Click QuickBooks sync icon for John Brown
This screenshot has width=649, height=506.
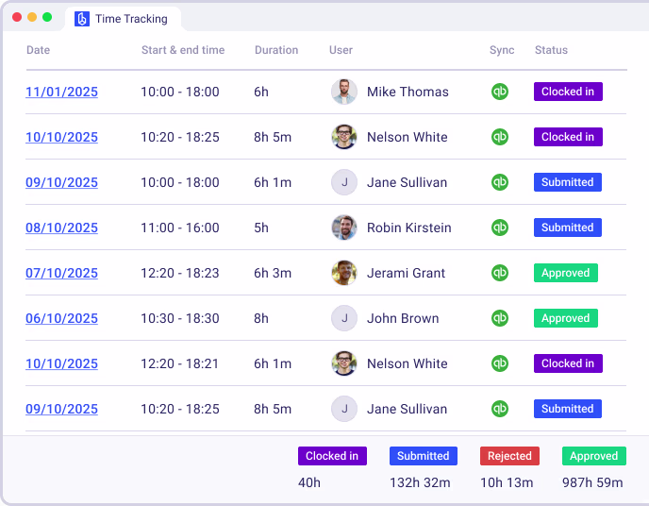point(500,318)
